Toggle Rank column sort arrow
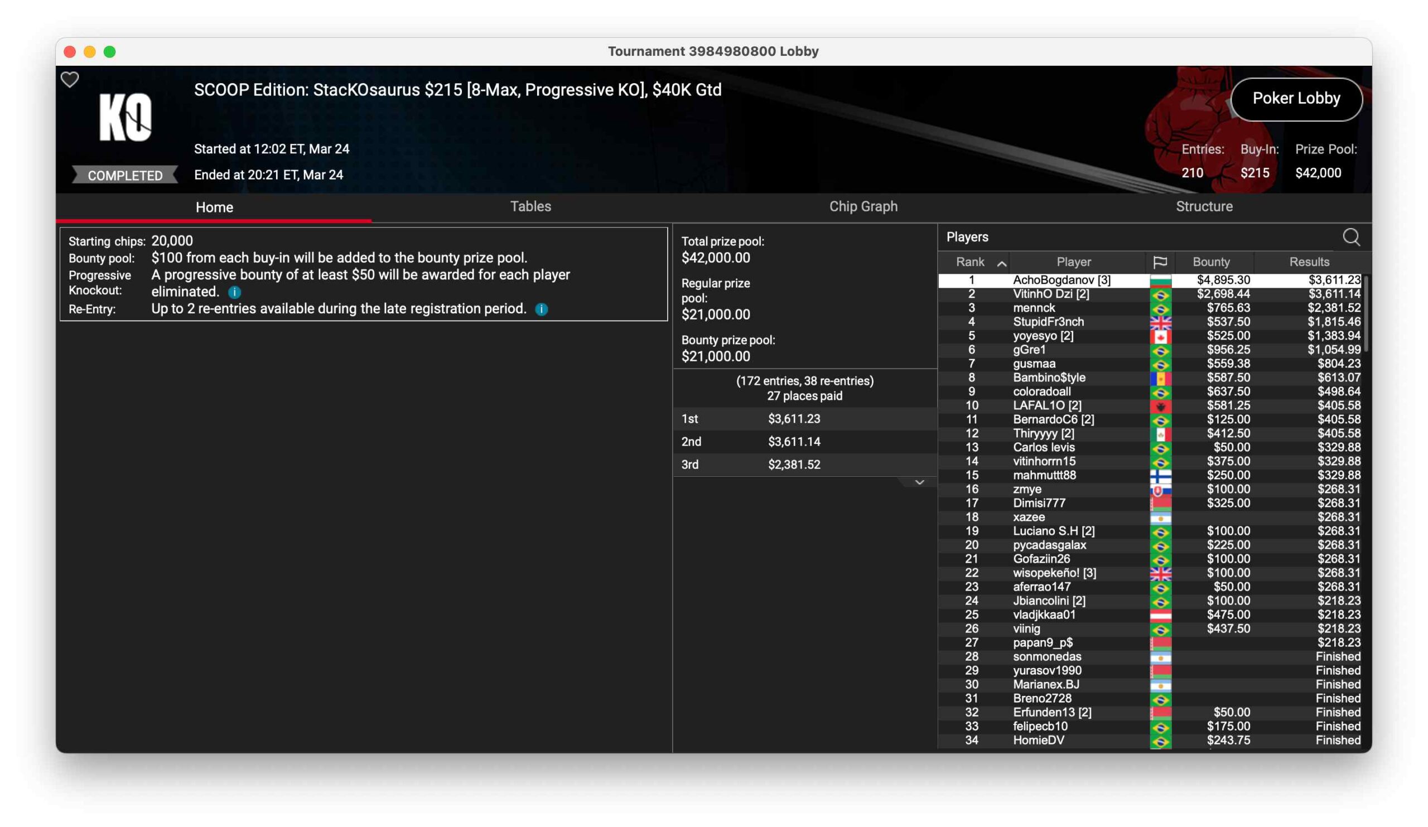Image resolution: width=1428 pixels, height=827 pixels. pos(1001,263)
